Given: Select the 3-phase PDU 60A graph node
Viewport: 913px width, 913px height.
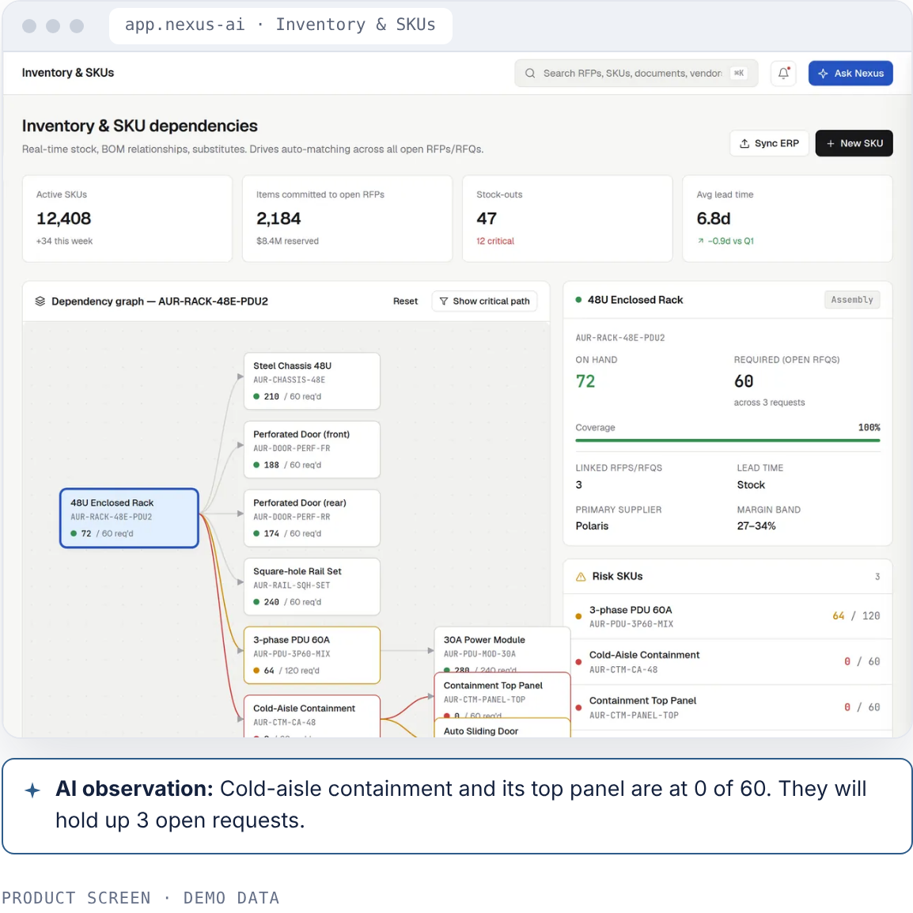Looking at the screenshot, I should coord(312,655).
